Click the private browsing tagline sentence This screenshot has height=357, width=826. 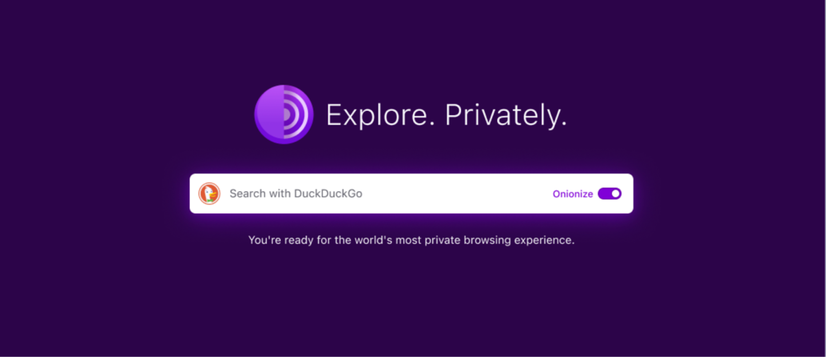point(411,240)
